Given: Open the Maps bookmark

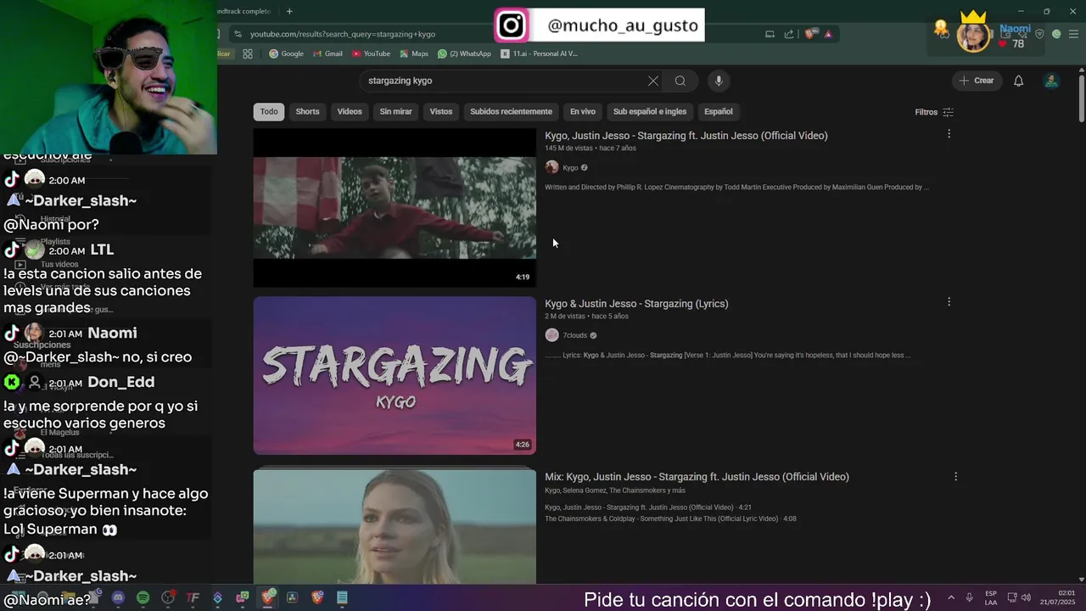Looking at the screenshot, I should (413, 53).
